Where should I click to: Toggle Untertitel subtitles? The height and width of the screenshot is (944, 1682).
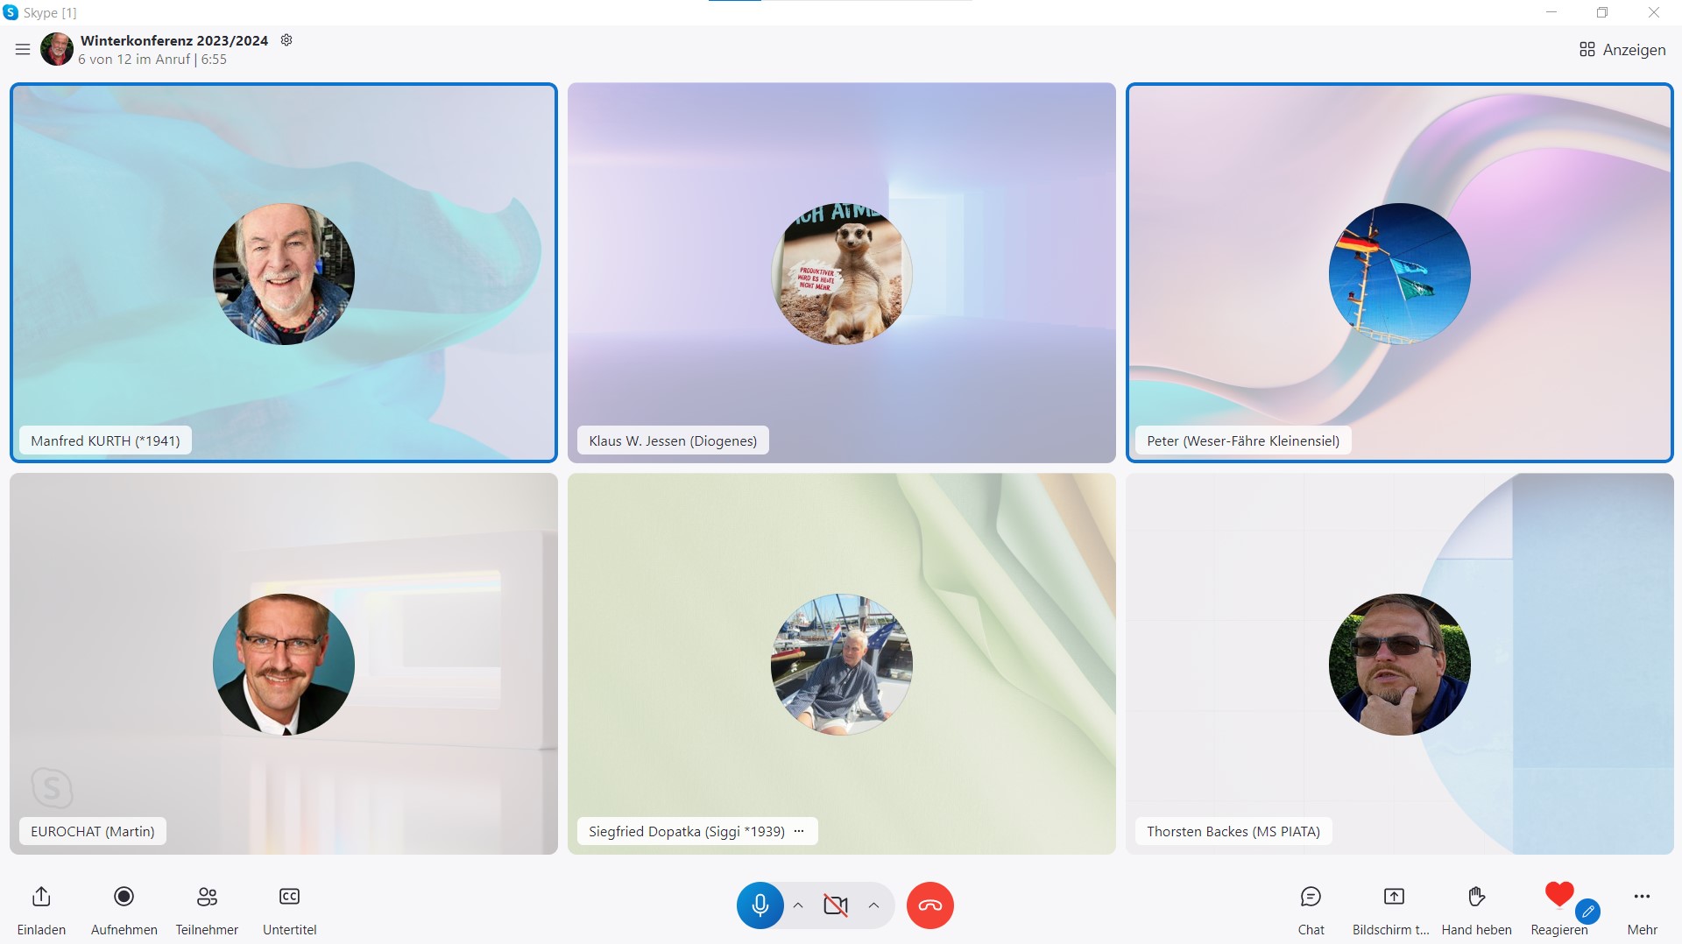289,897
